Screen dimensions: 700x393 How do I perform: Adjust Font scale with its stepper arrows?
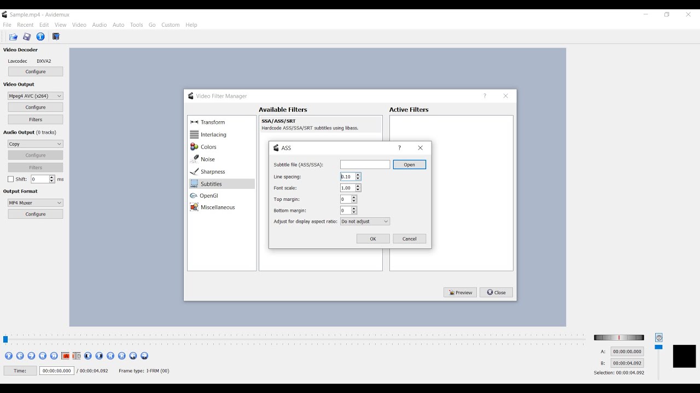(358, 188)
